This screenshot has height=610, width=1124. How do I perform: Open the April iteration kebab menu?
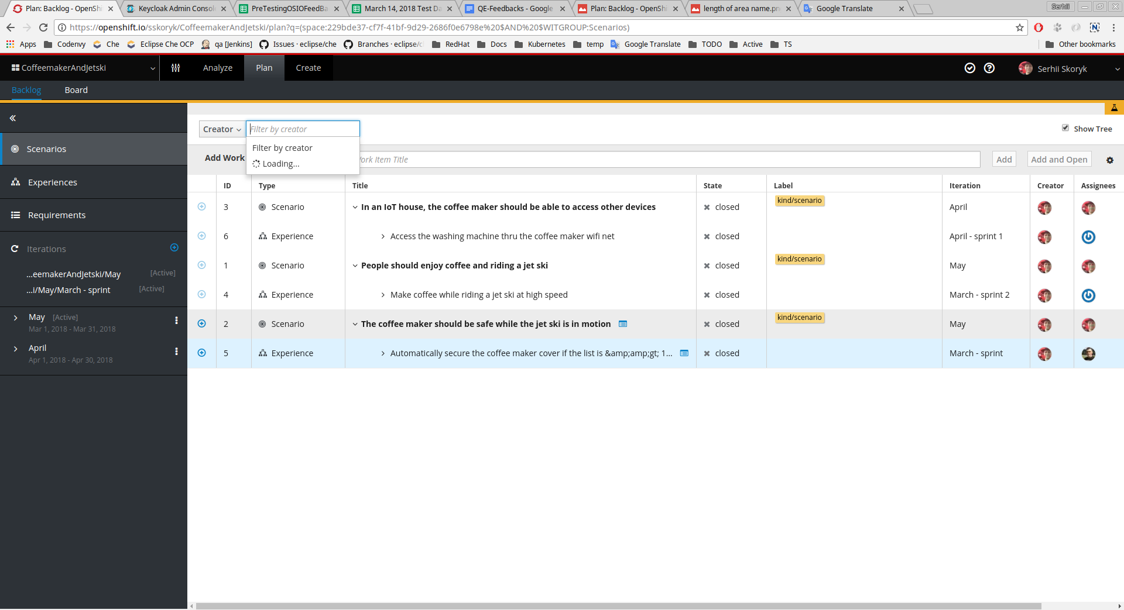click(x=176, y=351)
